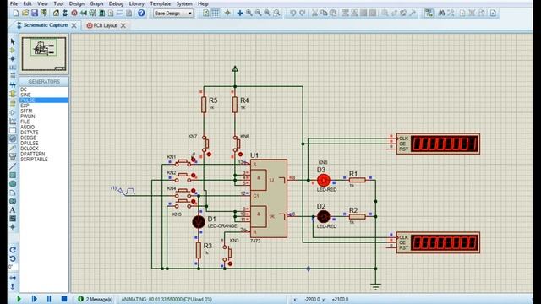Pick the 2D line drawing tool

click(13, 167)
